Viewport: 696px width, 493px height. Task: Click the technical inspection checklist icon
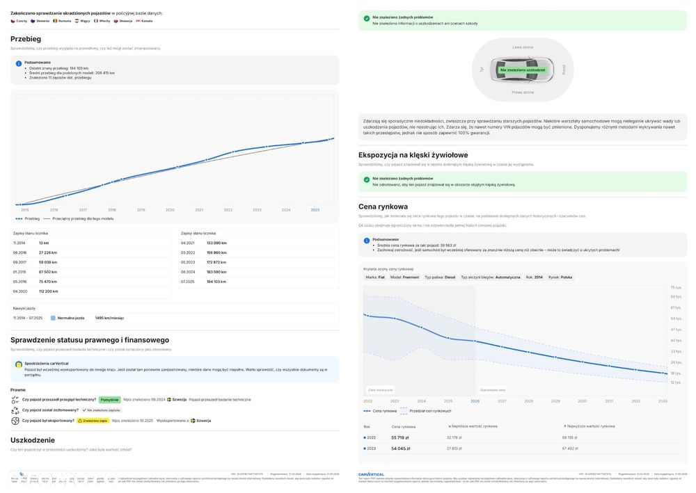click(15, 400)
